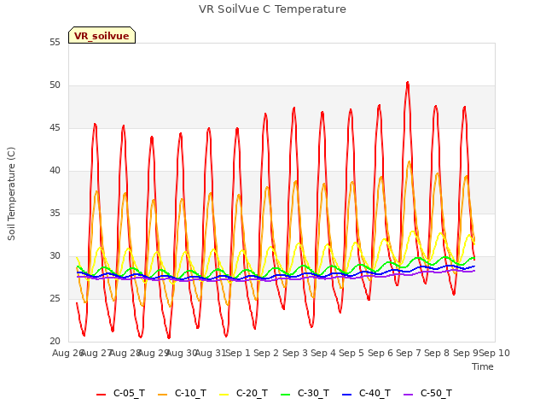
Task: Click the 40 y-axis tick label
Action: tap(55, 171)
